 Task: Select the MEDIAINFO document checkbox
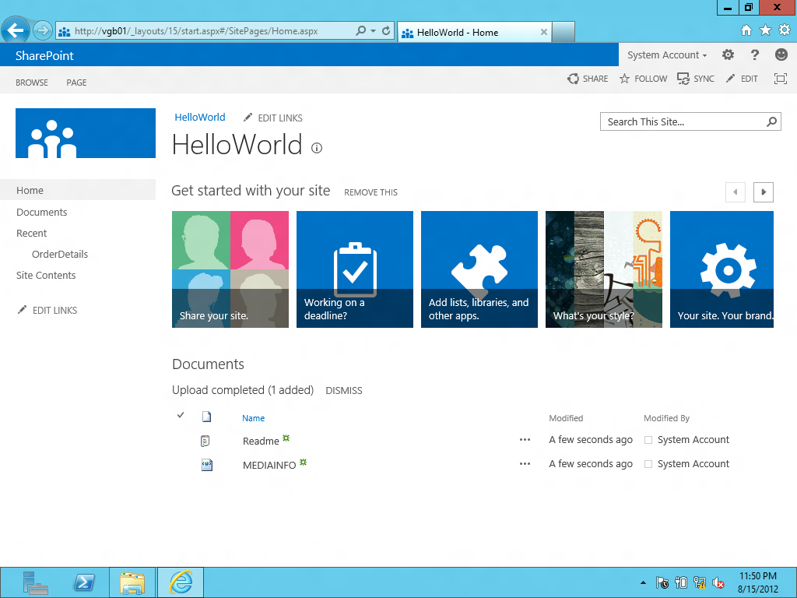181,464
